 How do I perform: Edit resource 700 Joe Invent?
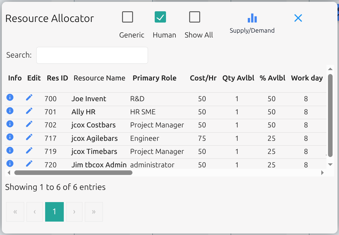click(x=29, y=98)
